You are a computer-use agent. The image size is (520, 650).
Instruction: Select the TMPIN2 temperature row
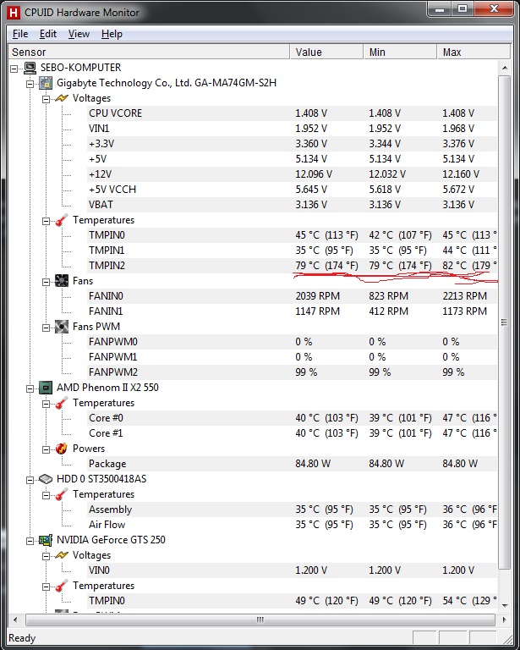pyautogui.click(x=292, y=266)
